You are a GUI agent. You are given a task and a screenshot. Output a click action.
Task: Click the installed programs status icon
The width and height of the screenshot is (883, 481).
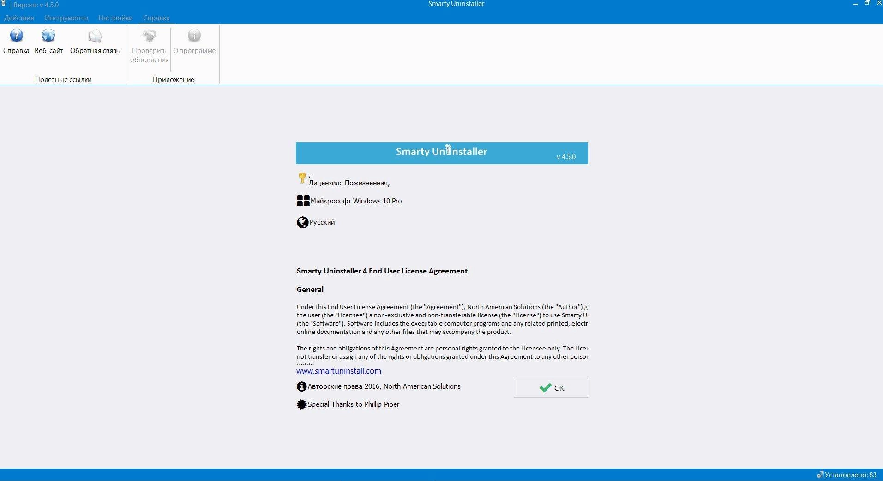click(820, 475)
